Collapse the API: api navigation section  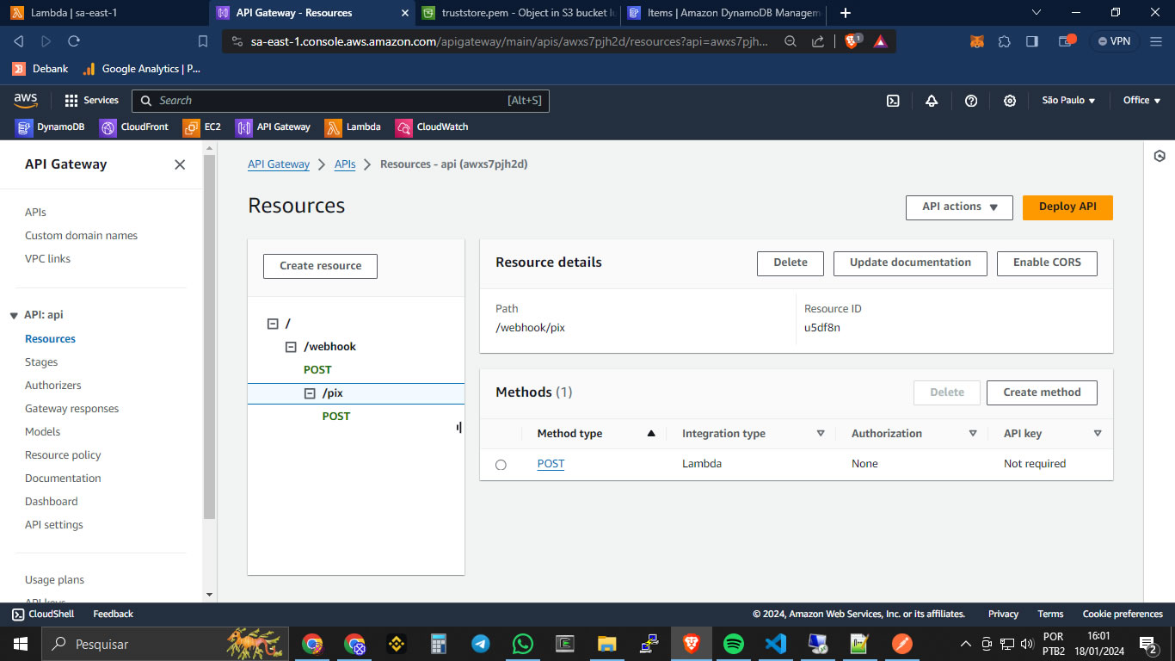(x=14, y=316)
